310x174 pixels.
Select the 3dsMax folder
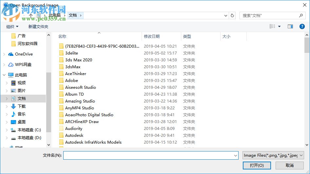pos(73,67)
